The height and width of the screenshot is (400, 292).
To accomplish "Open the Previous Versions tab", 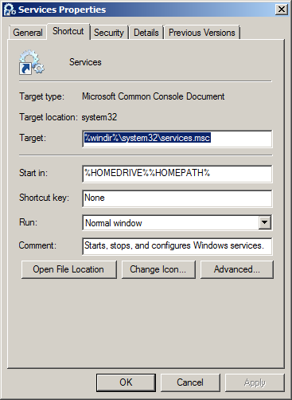I will pyautogui.click(x=202, y=33).
